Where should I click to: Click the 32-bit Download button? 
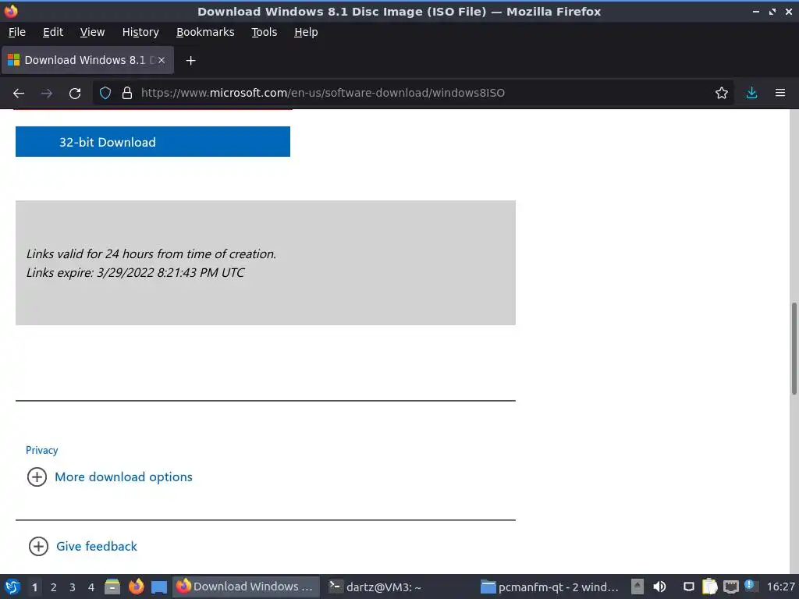153,142
